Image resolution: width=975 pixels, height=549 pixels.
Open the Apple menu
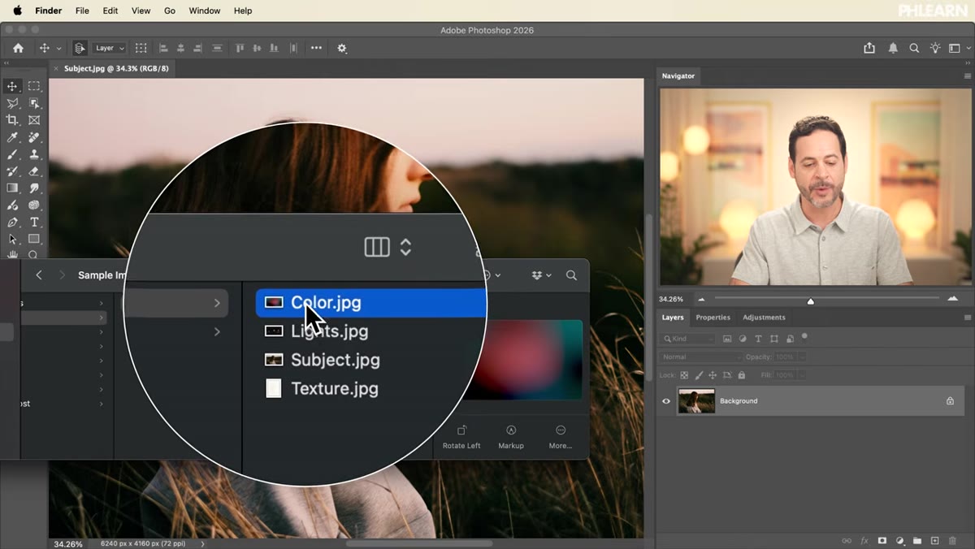click(17, 11)
